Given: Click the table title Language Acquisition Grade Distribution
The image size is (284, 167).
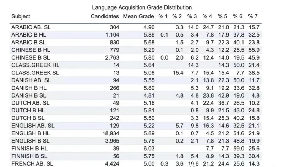Looking at the screenshot, I should pos(142,7).
